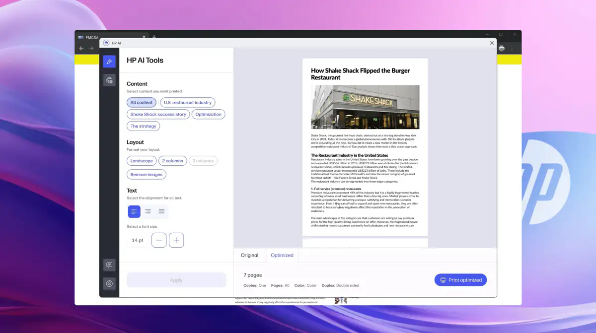Open the user account icon in sidebar
Screen dimensions: 596x333
[x=109, y=283]
